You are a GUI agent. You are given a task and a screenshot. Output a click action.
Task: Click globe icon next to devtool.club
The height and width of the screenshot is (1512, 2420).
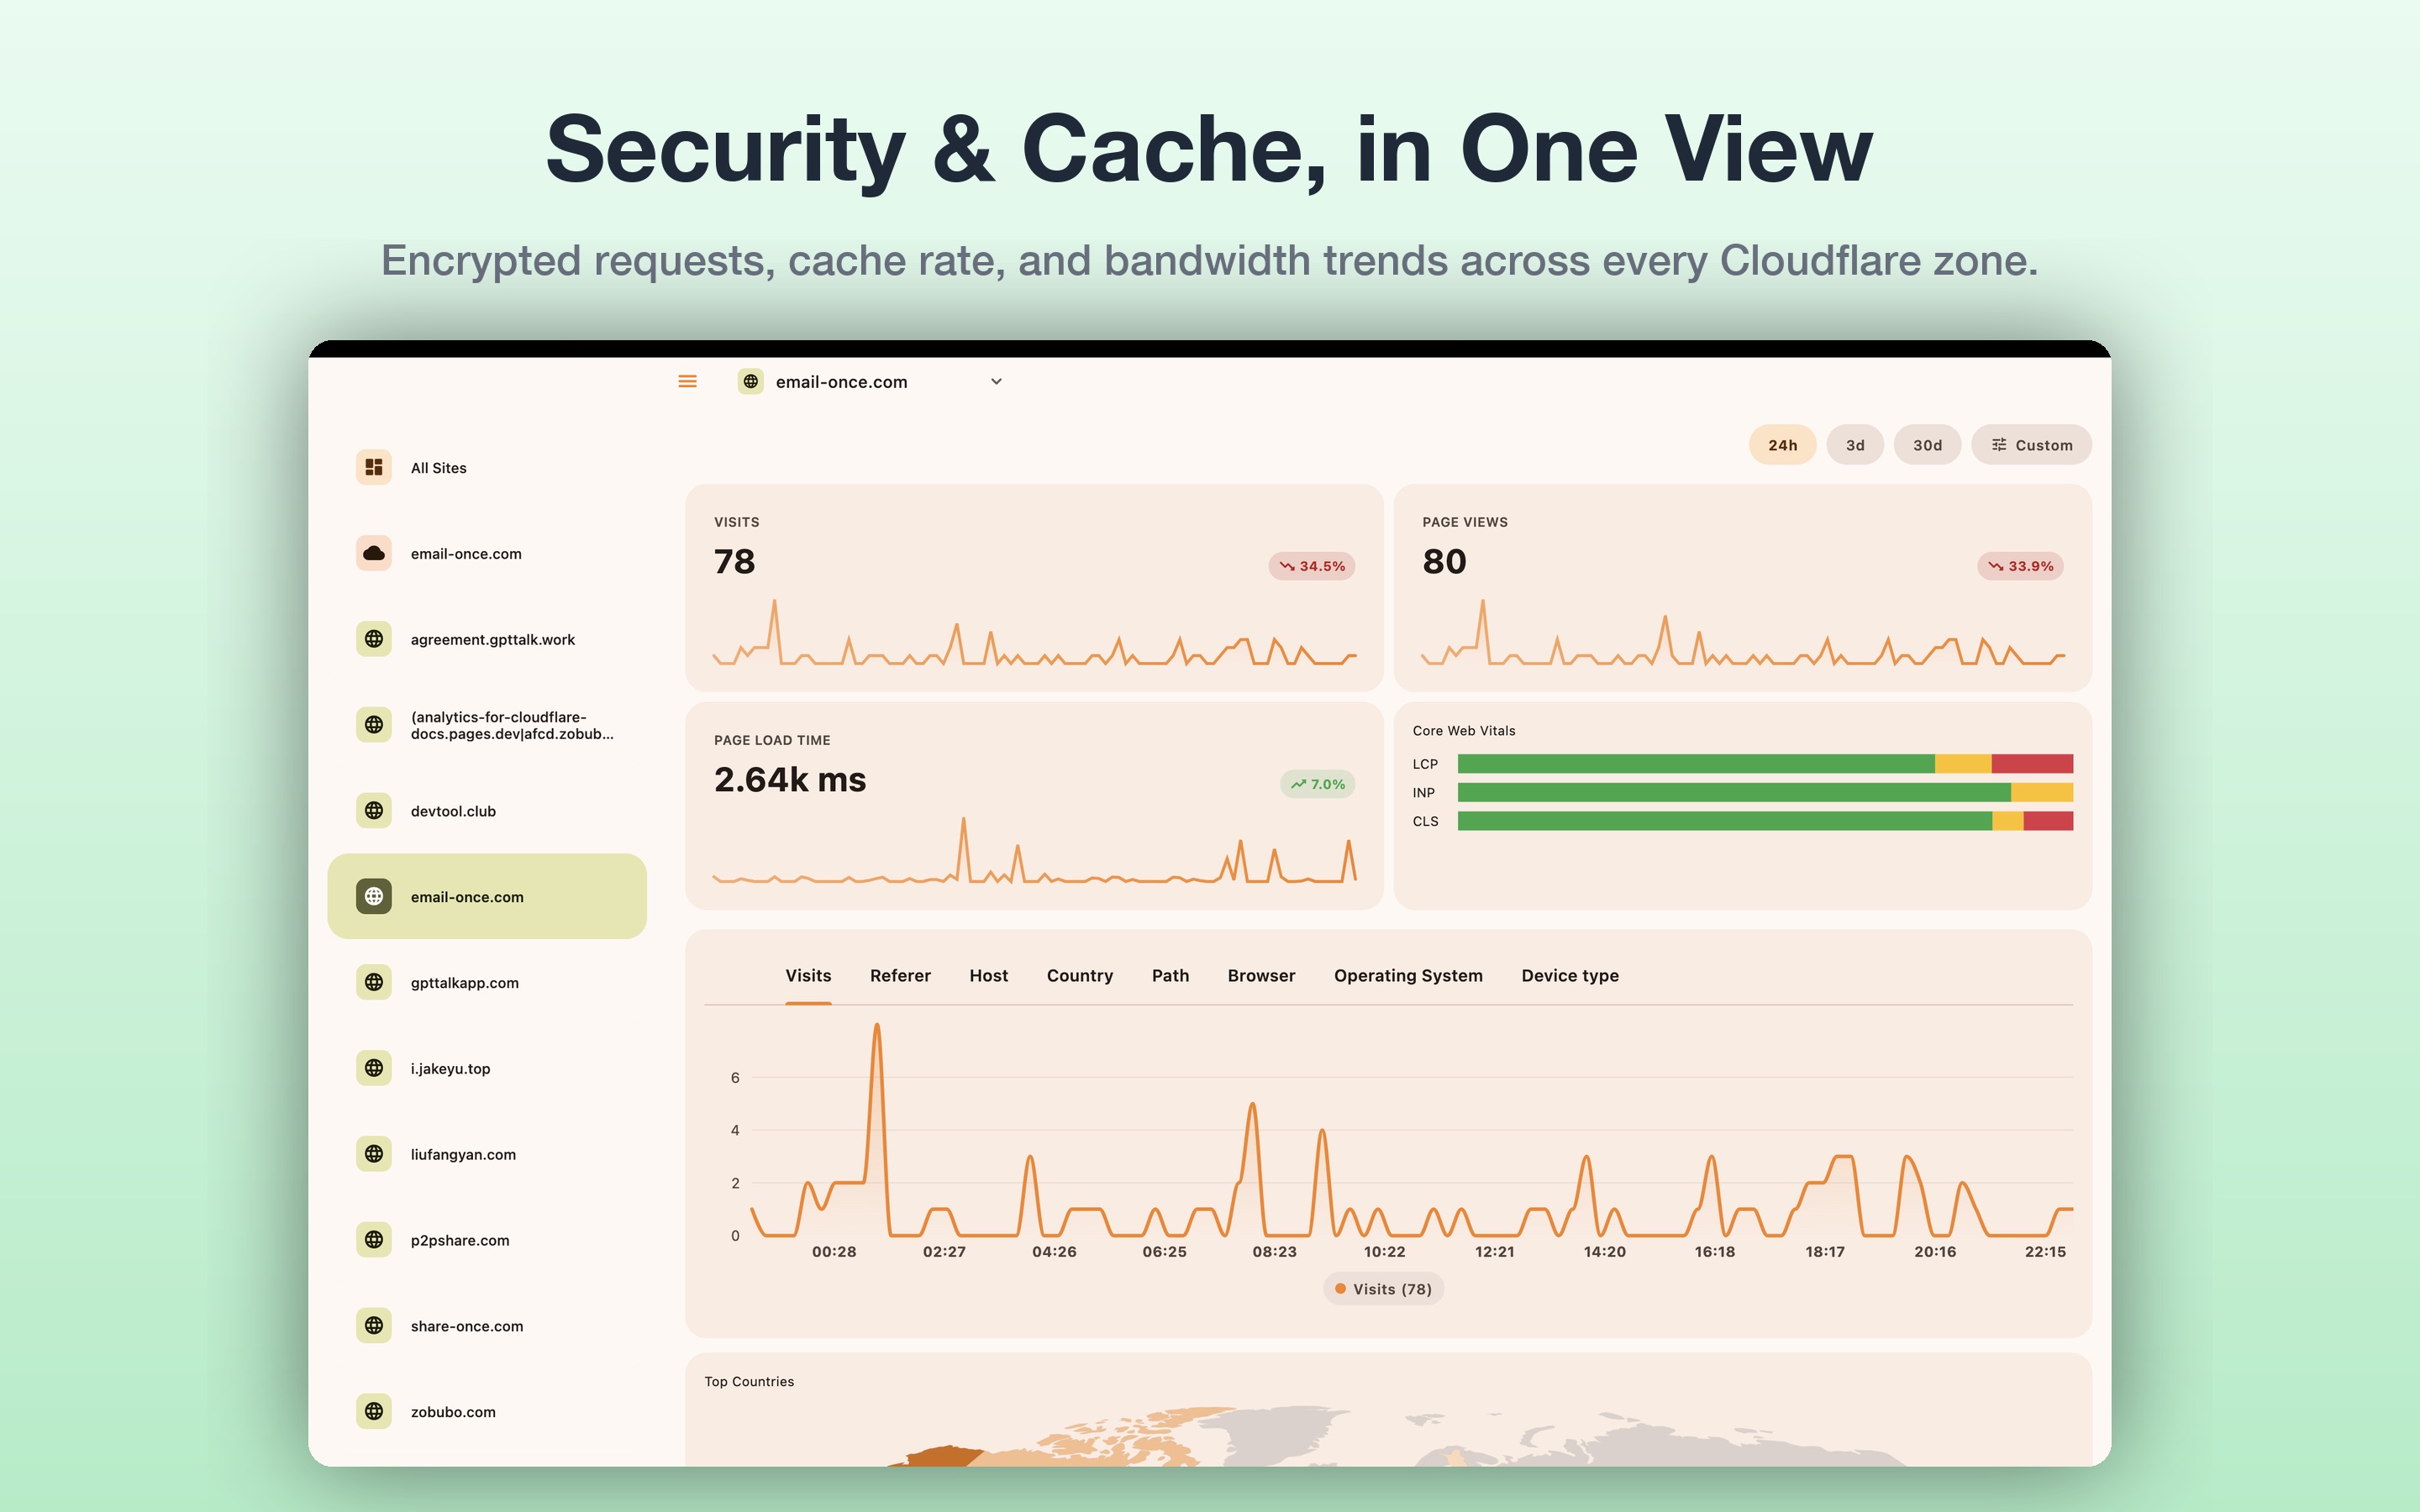coord(374,811)
